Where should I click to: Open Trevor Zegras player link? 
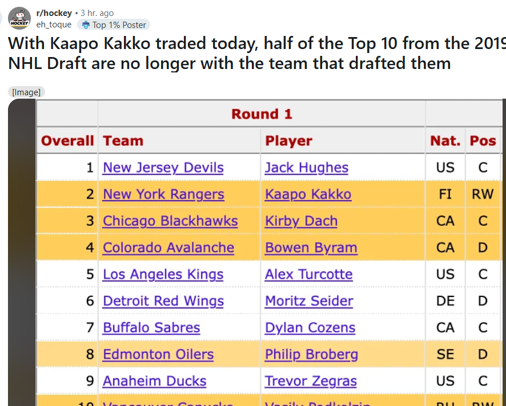click(311, 381)
